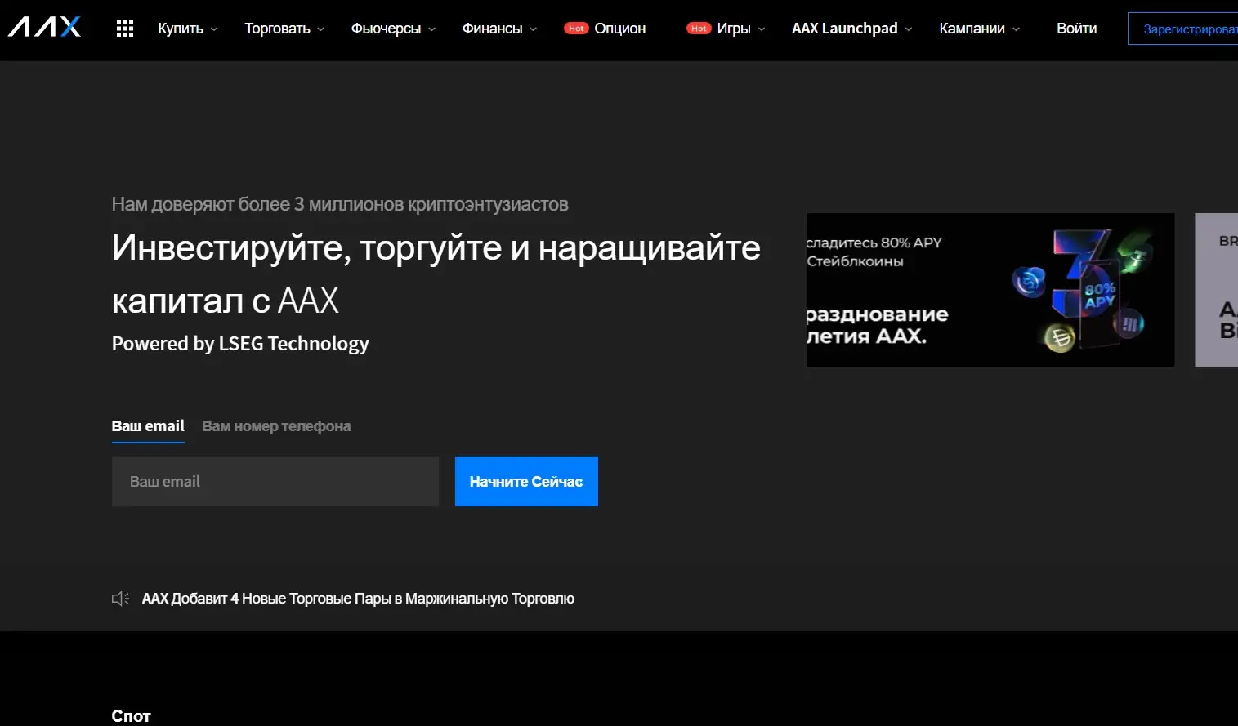Click the Hot badge beside Игры
Image resolution: width=1238 pixels, height=726 pixels.
pos(699,29)
